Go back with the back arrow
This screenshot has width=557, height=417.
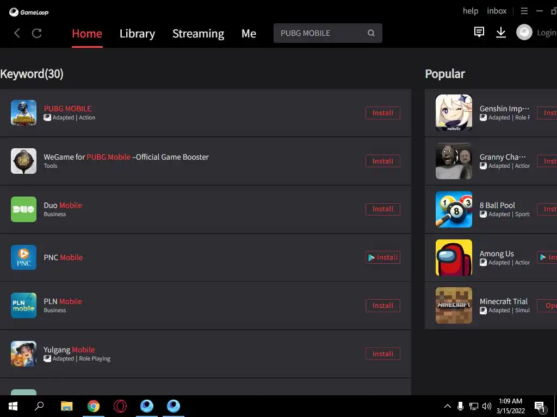click(x=17, y=33)
